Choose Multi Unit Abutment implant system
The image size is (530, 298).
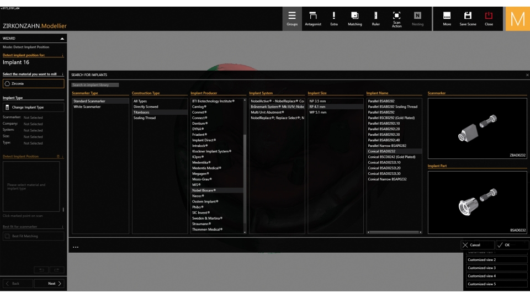(277, 112)
